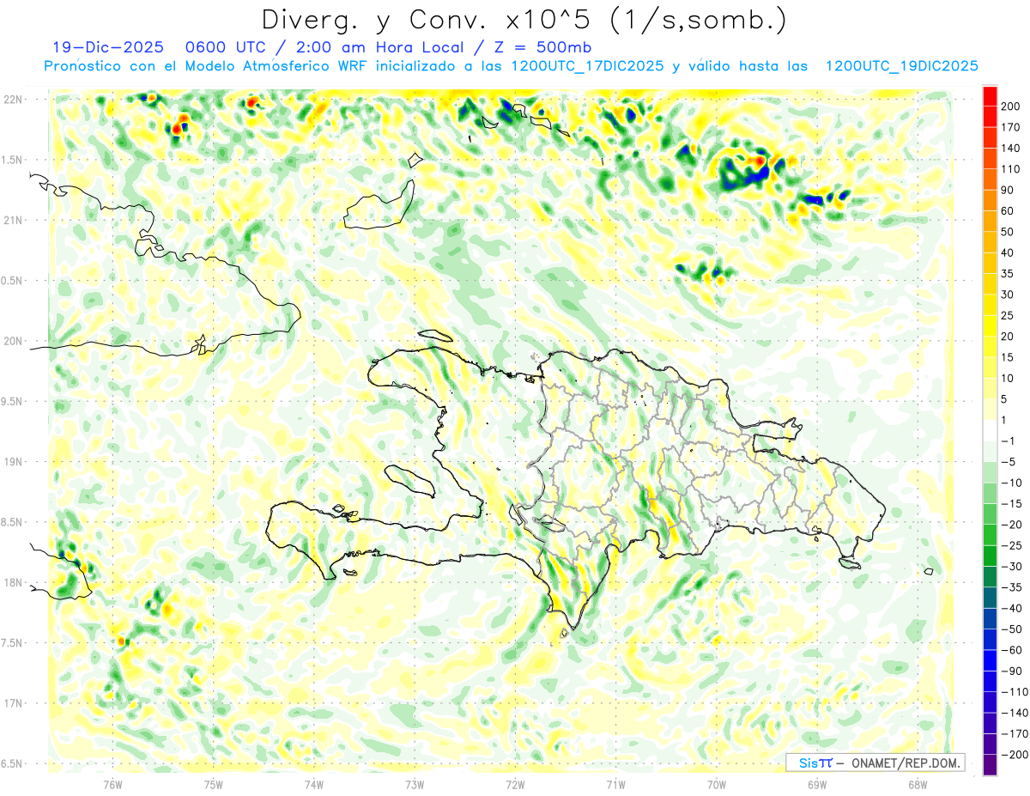The width and height of the screenshot is (1030, 796).
Task: Select the '75W' longitude label
Action: 214,784
